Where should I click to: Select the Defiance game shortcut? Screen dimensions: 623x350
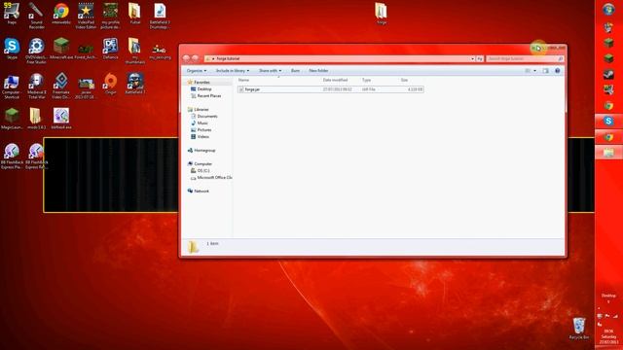[x=110, y=49]
